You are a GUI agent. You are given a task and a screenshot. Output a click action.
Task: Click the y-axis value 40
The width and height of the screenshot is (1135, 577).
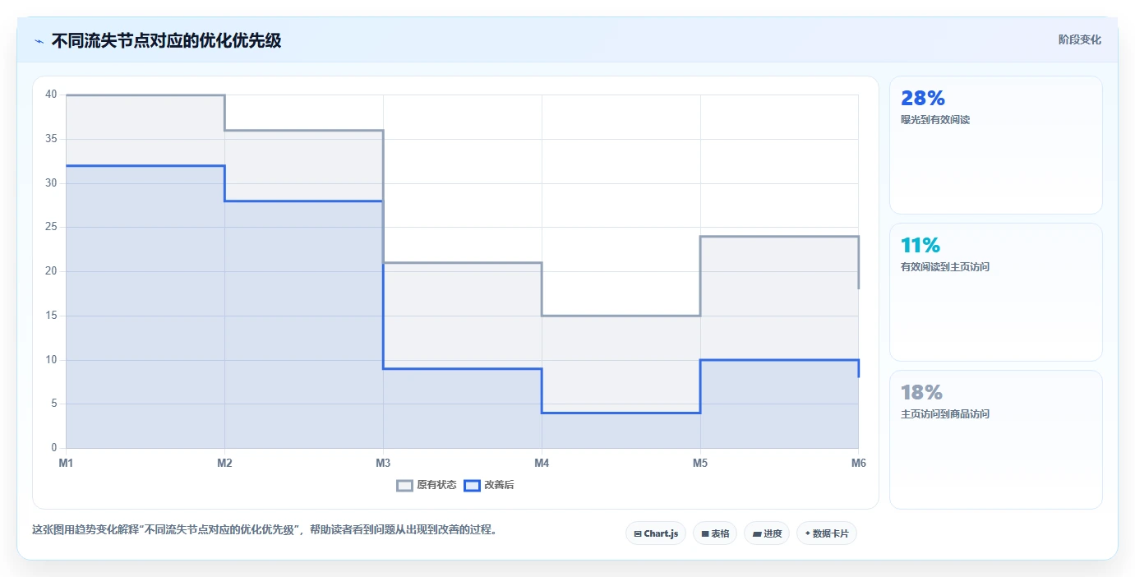(x=51, y=95)
